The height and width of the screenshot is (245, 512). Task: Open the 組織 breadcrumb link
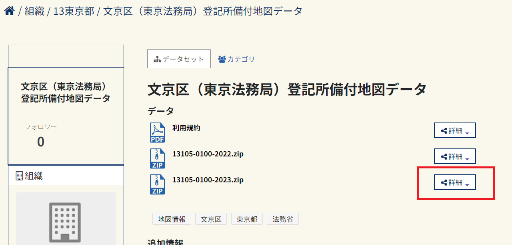click(x=34, y=11)
